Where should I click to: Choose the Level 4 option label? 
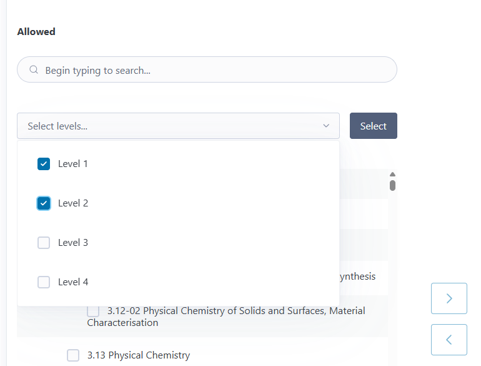[73, 282]
